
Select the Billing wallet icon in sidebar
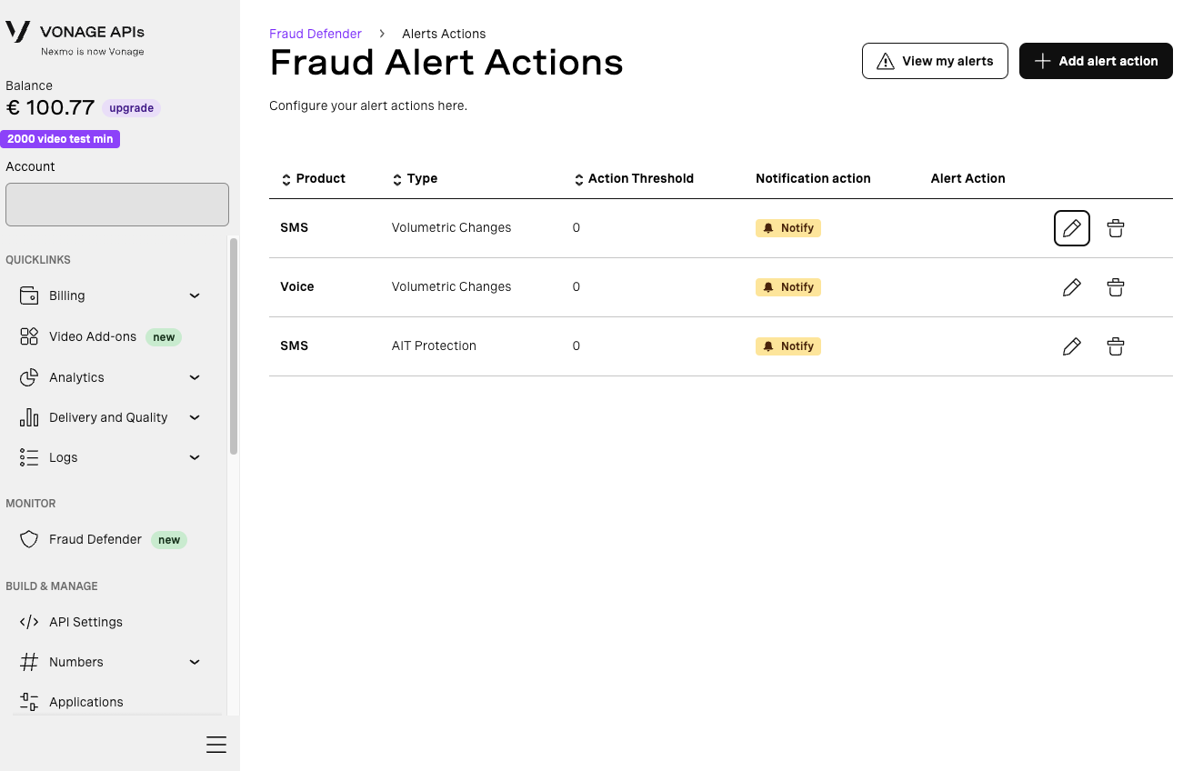pyautogui.click(x=29, y=295)
